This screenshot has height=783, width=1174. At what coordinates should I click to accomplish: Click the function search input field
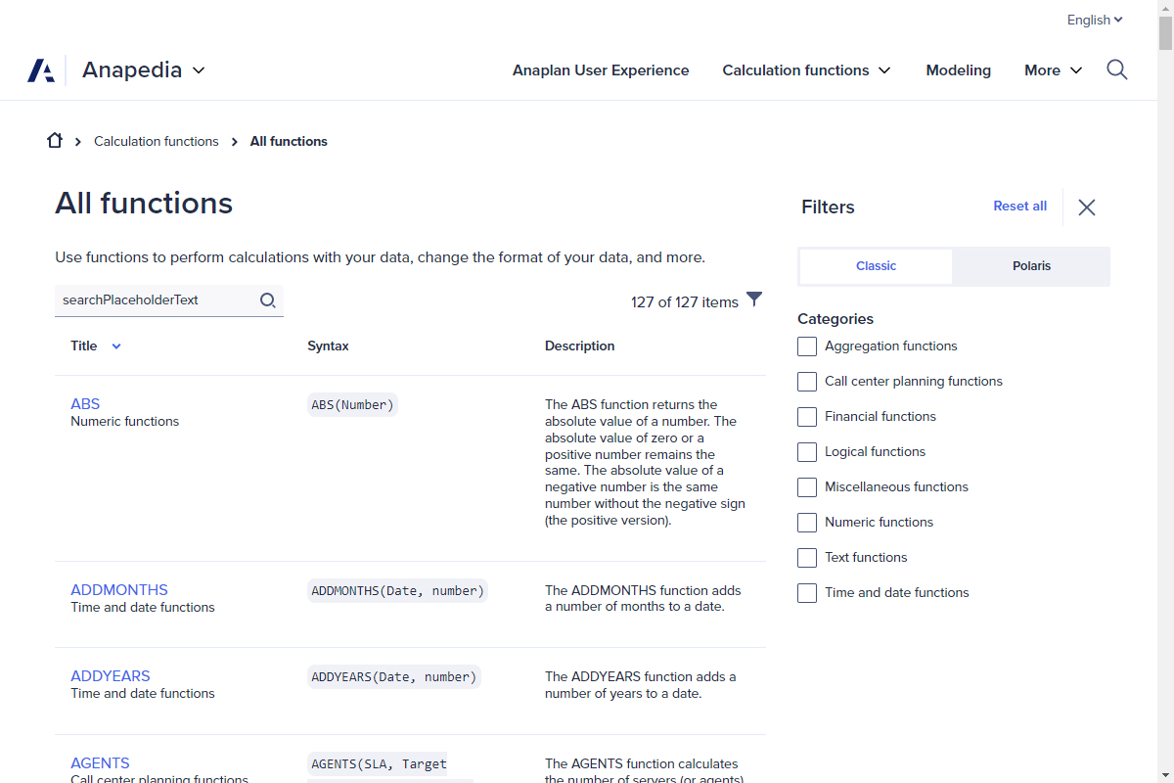point(157,300)
